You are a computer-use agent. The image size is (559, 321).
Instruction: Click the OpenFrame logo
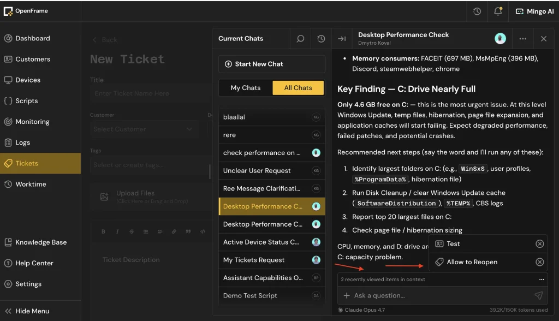(26, 11)
